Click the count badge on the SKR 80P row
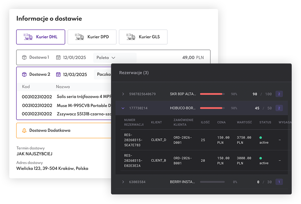 [279, 94]
